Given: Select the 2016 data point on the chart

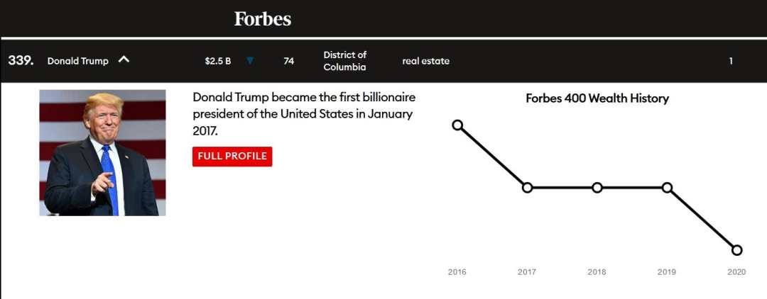Looking at the screenshot, I should click(x=457, y=125).
